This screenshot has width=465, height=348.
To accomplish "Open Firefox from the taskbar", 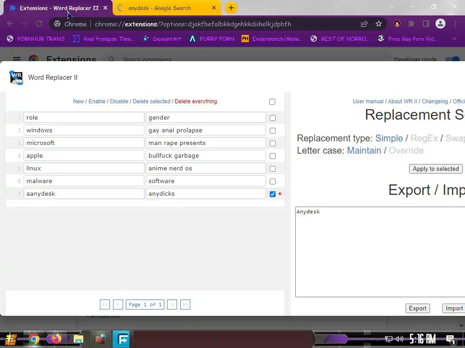I will point(56,339).
